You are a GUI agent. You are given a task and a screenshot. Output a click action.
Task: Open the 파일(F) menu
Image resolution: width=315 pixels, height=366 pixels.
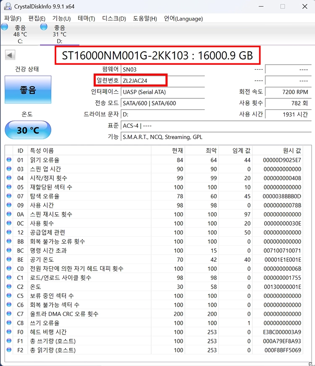[13, 18]
